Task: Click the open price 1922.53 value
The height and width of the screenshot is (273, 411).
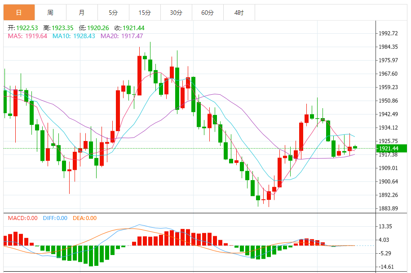Action: pyautogui.click(x=27, y=28)
